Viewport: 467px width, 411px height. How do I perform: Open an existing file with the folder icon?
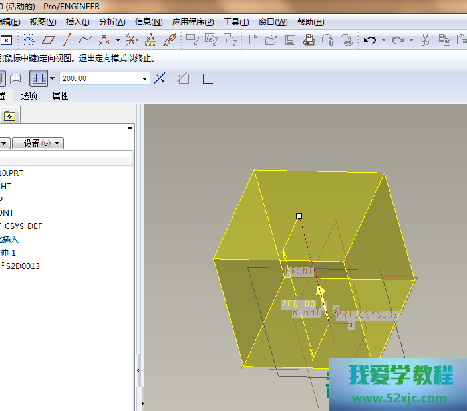pyautogui.click(x=271, y=40)
